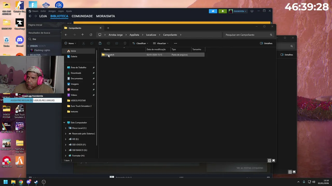
Task: Click Windows Start button on taskbar
Action: (x=5, y=182)
